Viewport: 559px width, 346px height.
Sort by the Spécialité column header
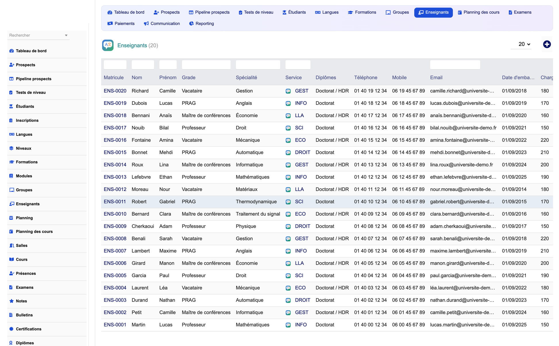click(x=246, y=78)
